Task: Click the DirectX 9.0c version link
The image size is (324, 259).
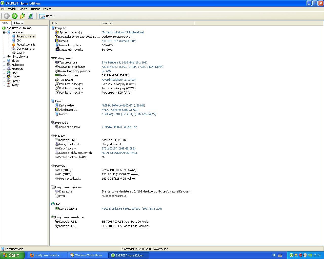Action: click(119, 41)
